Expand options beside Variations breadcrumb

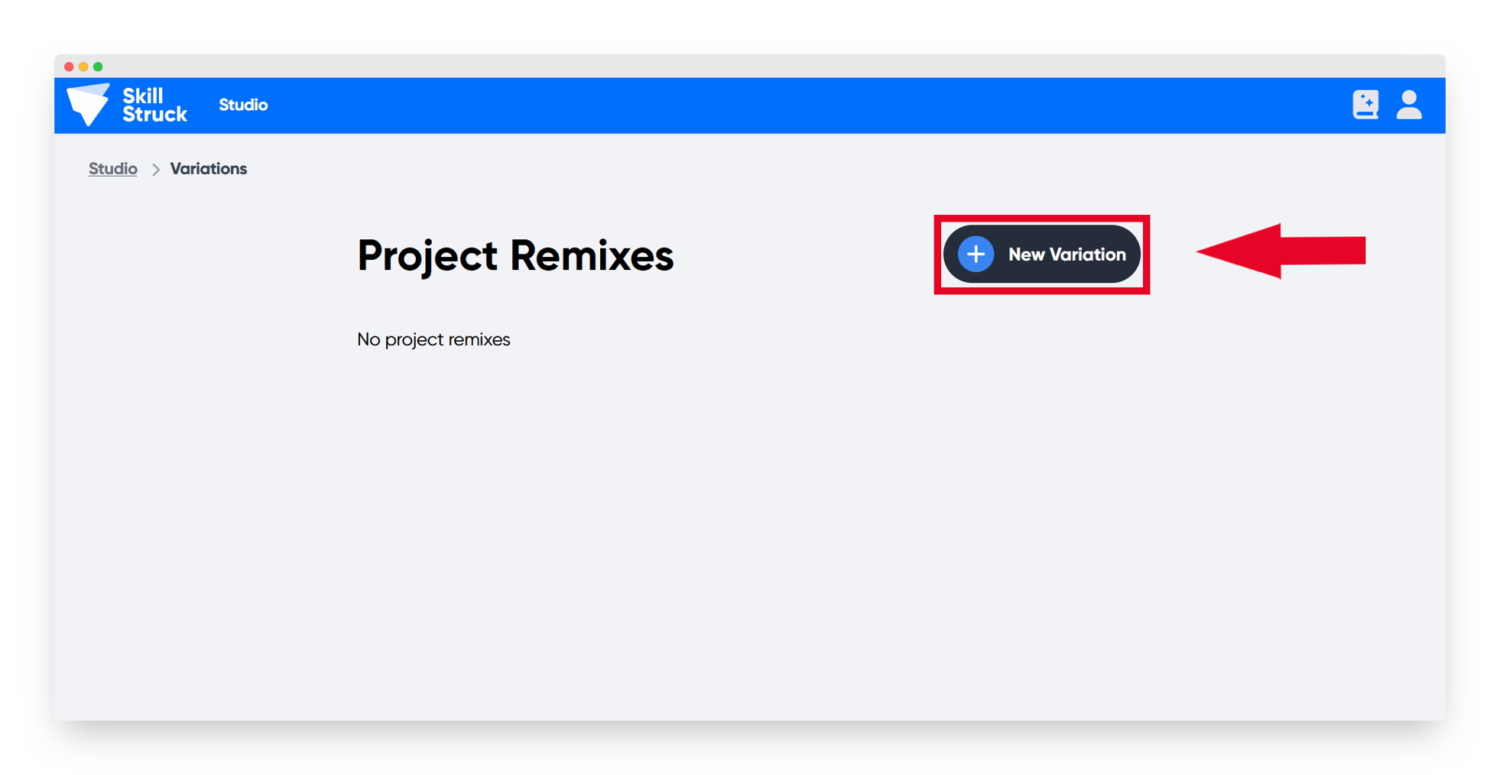pos(155,168)
